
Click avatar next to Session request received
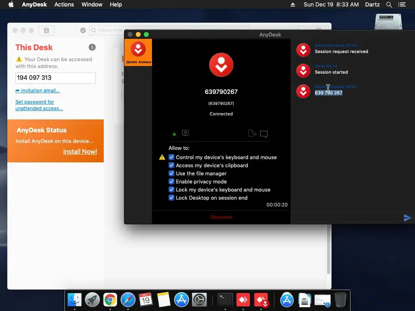click(303, 50)
